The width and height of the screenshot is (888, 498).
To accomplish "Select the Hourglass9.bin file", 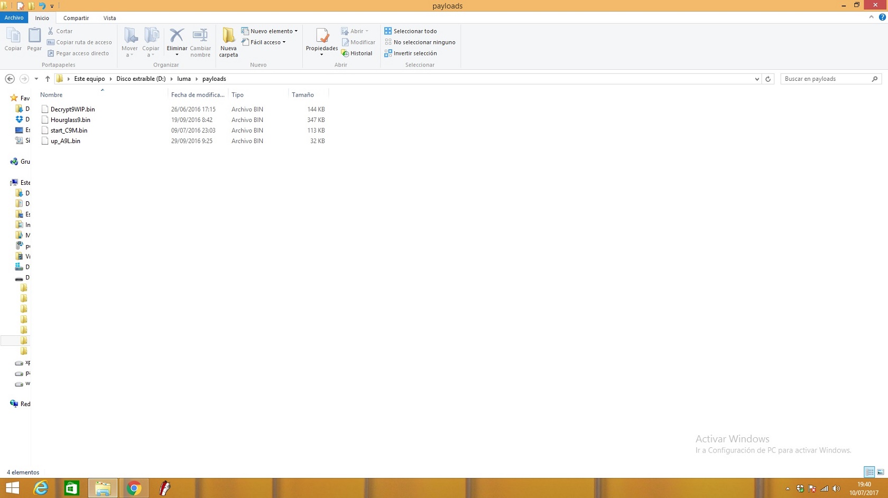I will point(70,120).
